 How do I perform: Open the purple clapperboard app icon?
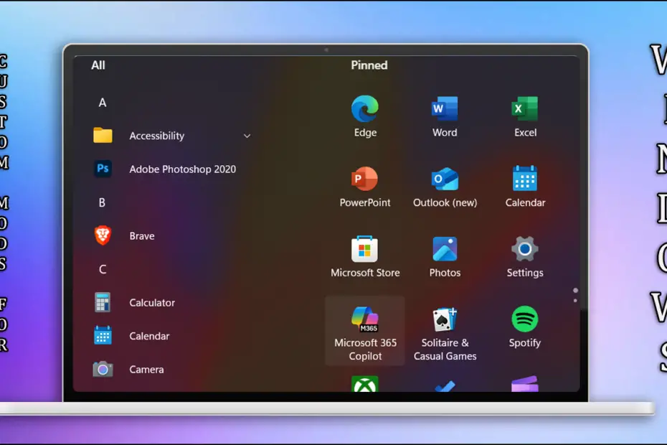(525, 384)
